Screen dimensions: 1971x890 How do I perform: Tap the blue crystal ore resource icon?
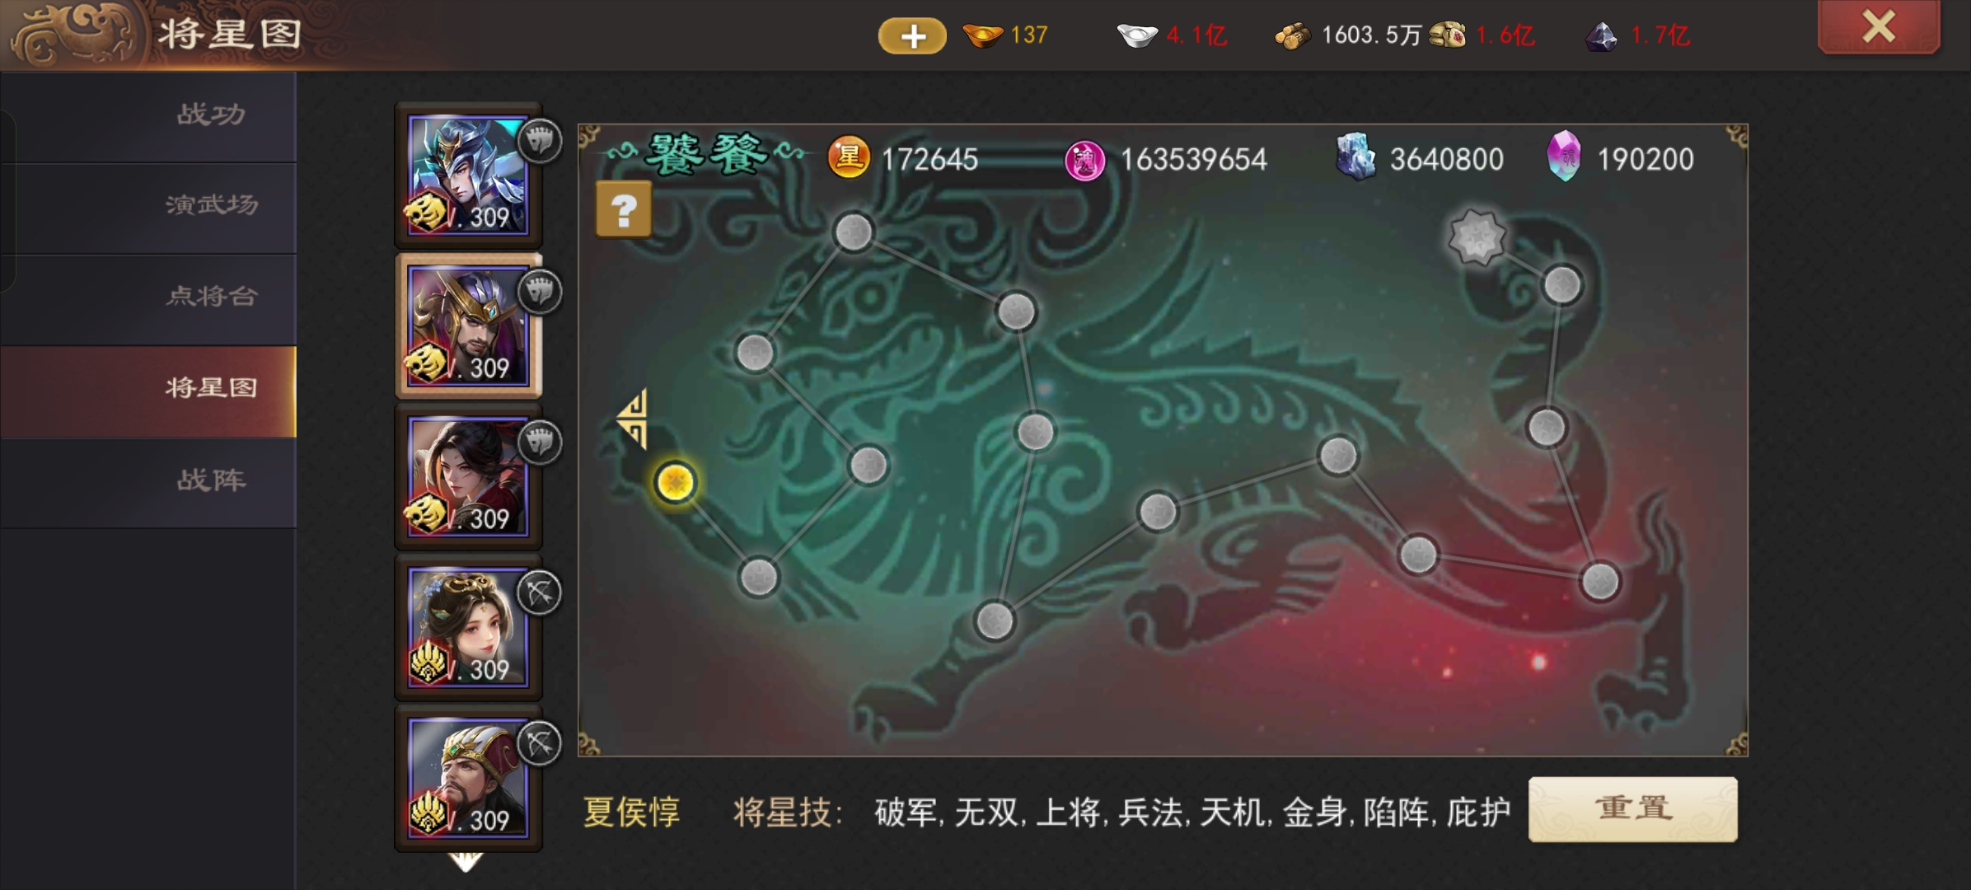1355,157
